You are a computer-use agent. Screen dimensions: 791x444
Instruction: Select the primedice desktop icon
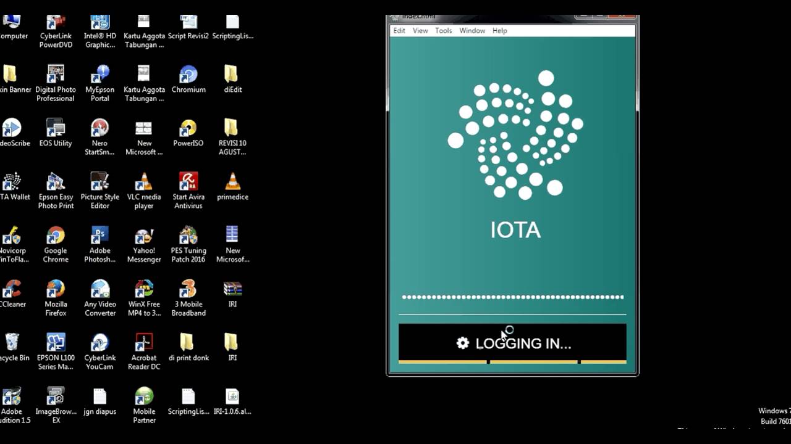point(232,187)
